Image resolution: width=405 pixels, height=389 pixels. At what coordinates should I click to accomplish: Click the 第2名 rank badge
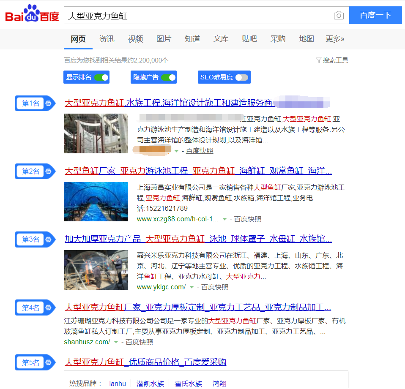[x=36, y=171]
